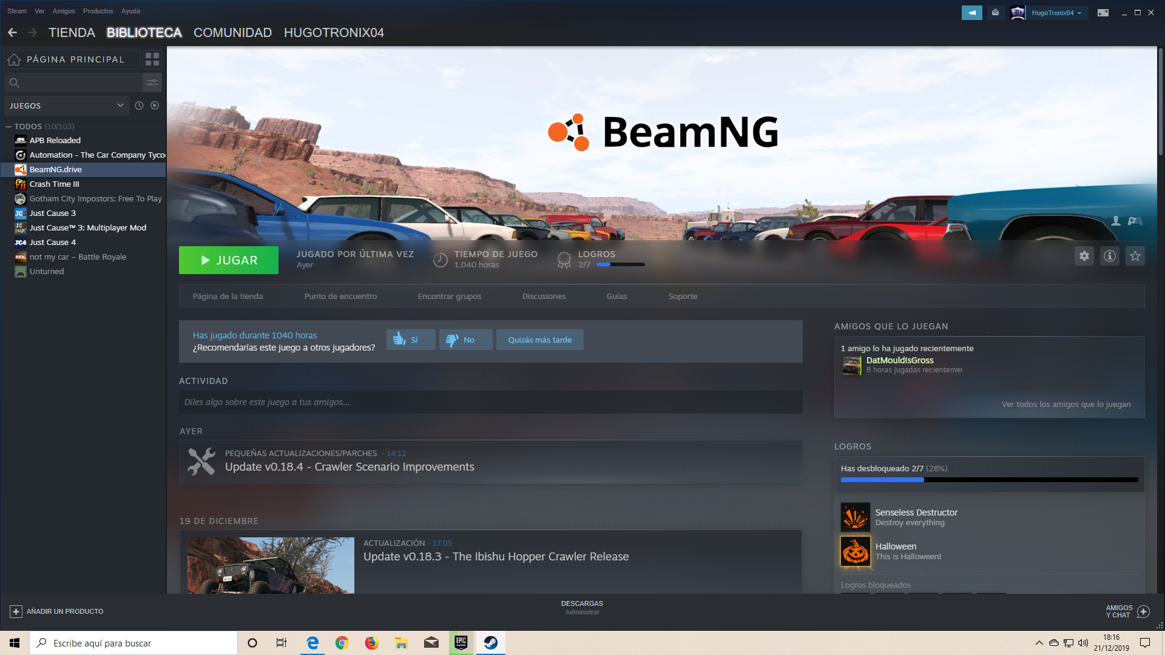Click the achievements progress bar
Screen dimensions: 1165x655
tap(988, 480)
